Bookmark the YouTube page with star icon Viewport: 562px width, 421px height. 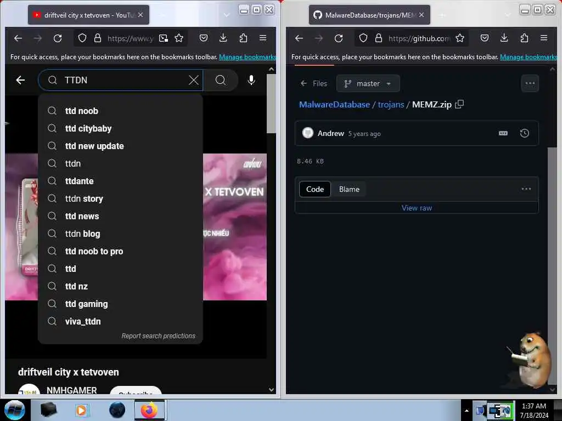(179, 38)
